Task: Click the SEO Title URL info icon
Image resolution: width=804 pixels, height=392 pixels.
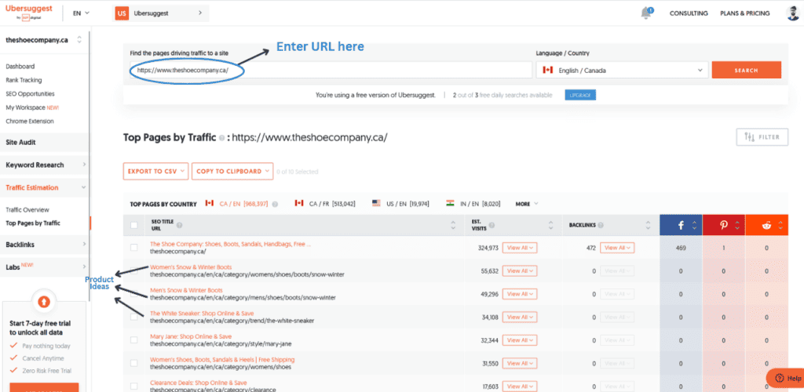Action: [x=179, y=225]
